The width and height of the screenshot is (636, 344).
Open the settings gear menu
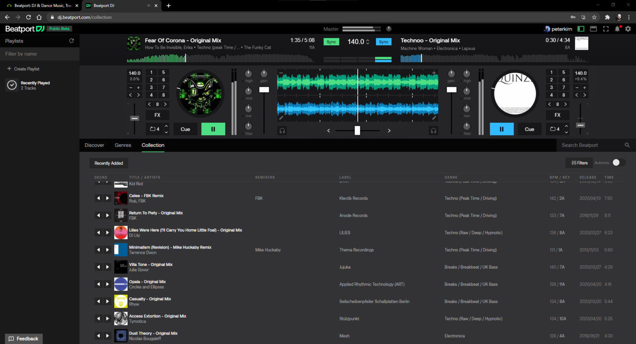(x=629, y=29)
